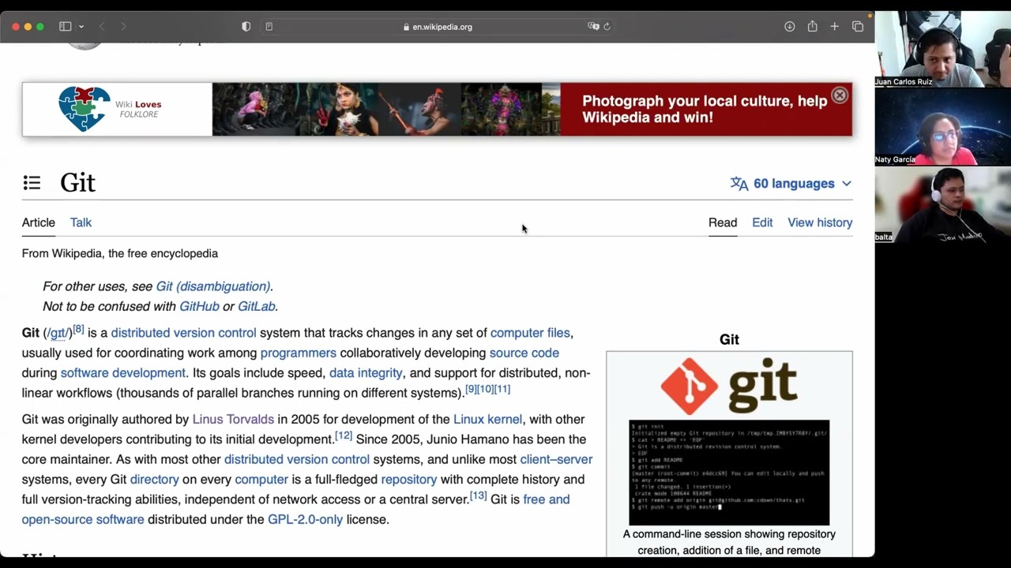Open citation reference [9]
The width and height of the screenshot is (1011, 568).
coord(471,389)
